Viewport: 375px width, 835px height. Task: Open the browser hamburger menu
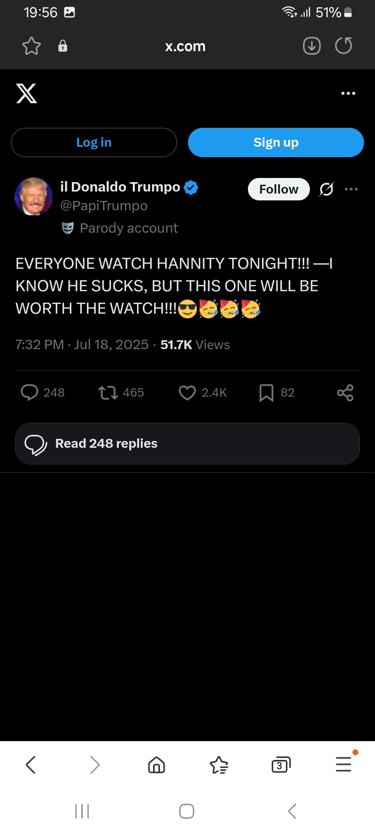pos(344,764)
